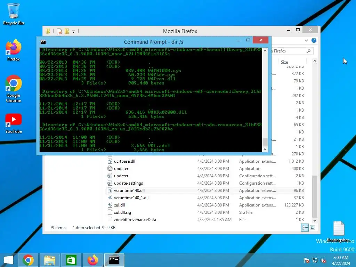This screenshot has width=356, height=267.
Task: Expand the Explorer ribbon chevron
Action: click(306, 40)
